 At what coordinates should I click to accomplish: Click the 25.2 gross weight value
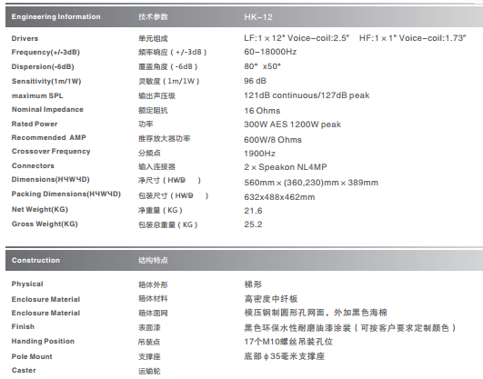point(253,224)
